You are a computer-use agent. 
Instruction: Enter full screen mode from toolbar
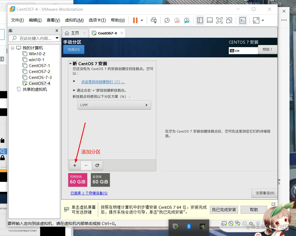pos(219,20)
